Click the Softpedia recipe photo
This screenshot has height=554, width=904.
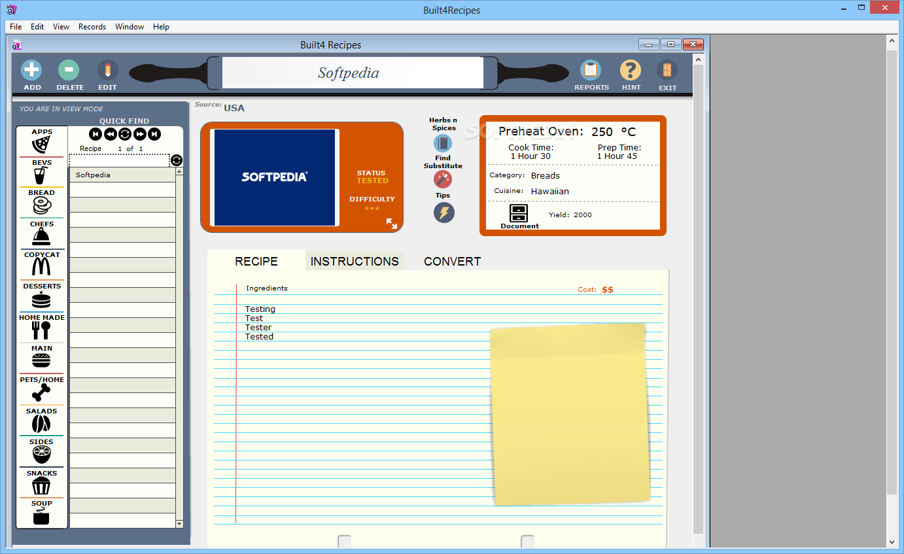tap(275, 177)
